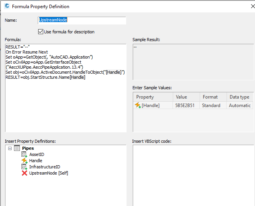Select Handle in property definitions tree
This screenshot has height=206, width=255.
[x=35, y=161]
